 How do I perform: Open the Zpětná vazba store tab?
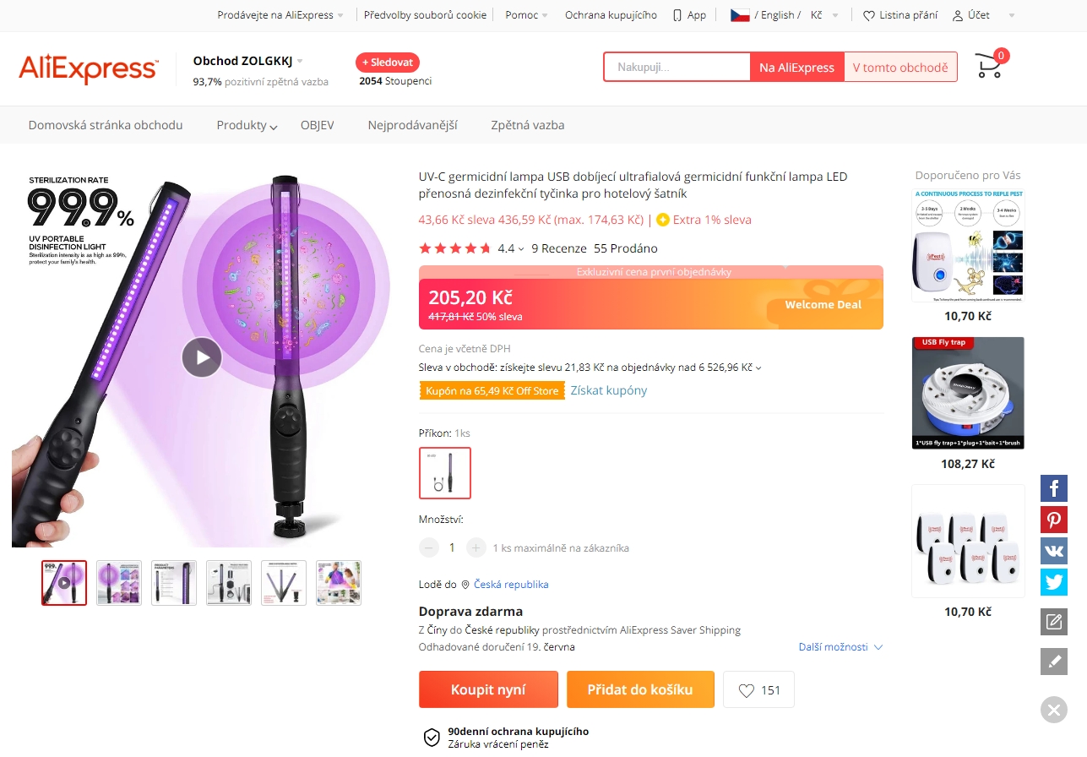click(x=527, y=125)
